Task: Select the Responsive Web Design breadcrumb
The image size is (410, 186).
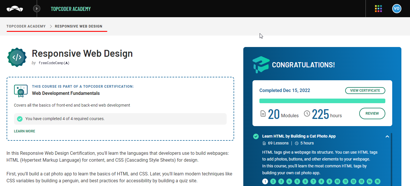Action: (79, 26)
